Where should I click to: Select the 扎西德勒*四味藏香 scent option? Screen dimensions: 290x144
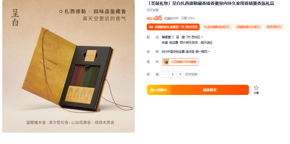[x=180, y=62]
